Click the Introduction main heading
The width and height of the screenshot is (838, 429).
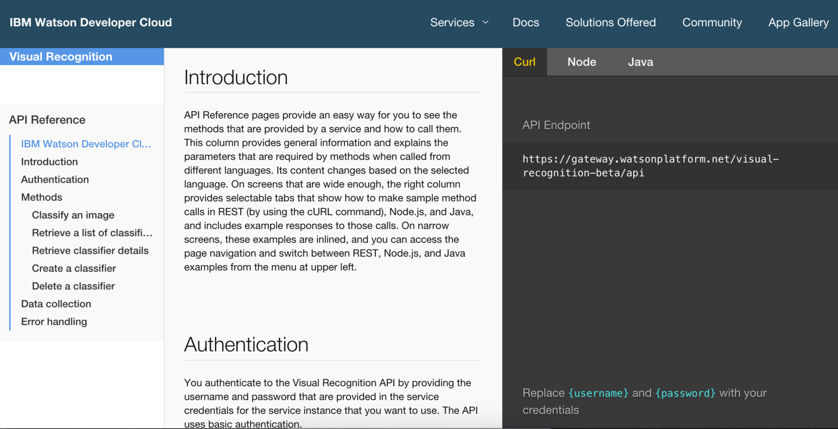coord(236,78)
